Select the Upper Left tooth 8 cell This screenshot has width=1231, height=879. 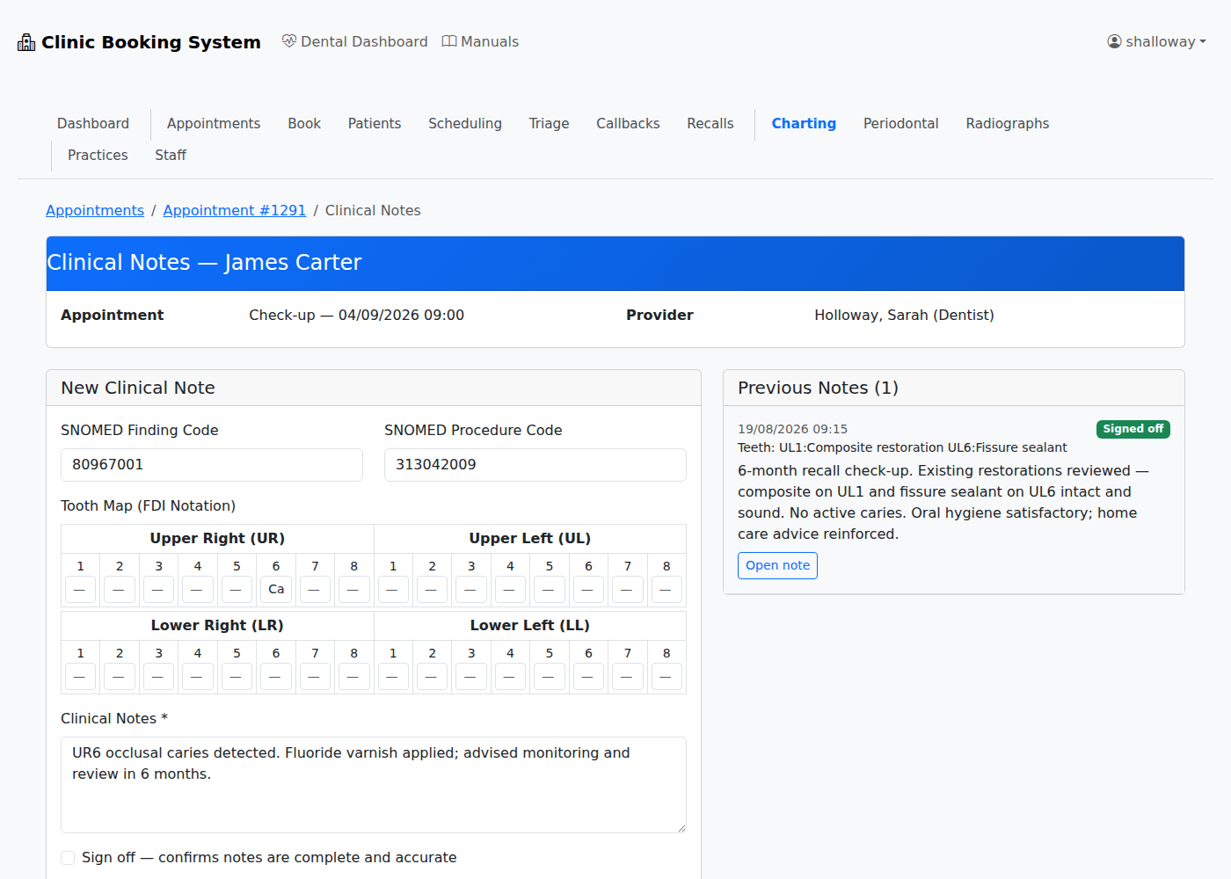coord(666,590)
